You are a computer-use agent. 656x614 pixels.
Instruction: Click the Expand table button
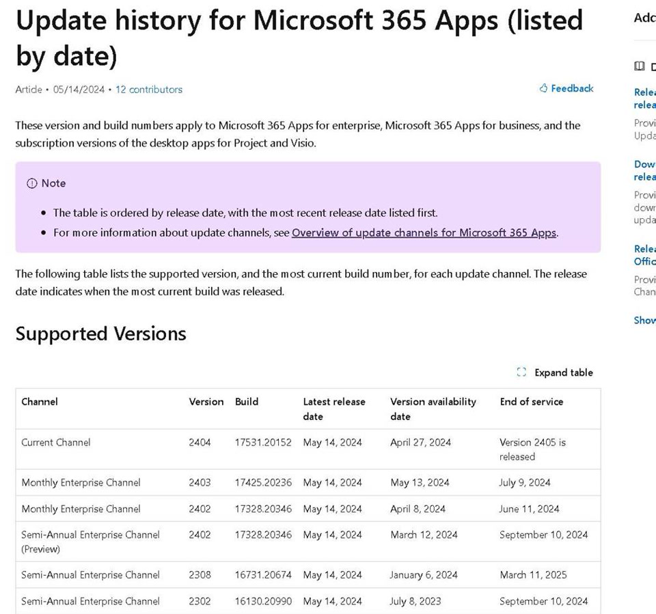[555, 373]
